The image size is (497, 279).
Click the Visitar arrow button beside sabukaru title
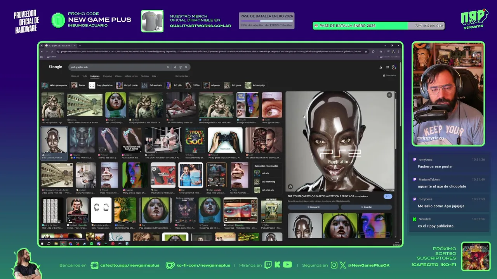coord(388,196)
